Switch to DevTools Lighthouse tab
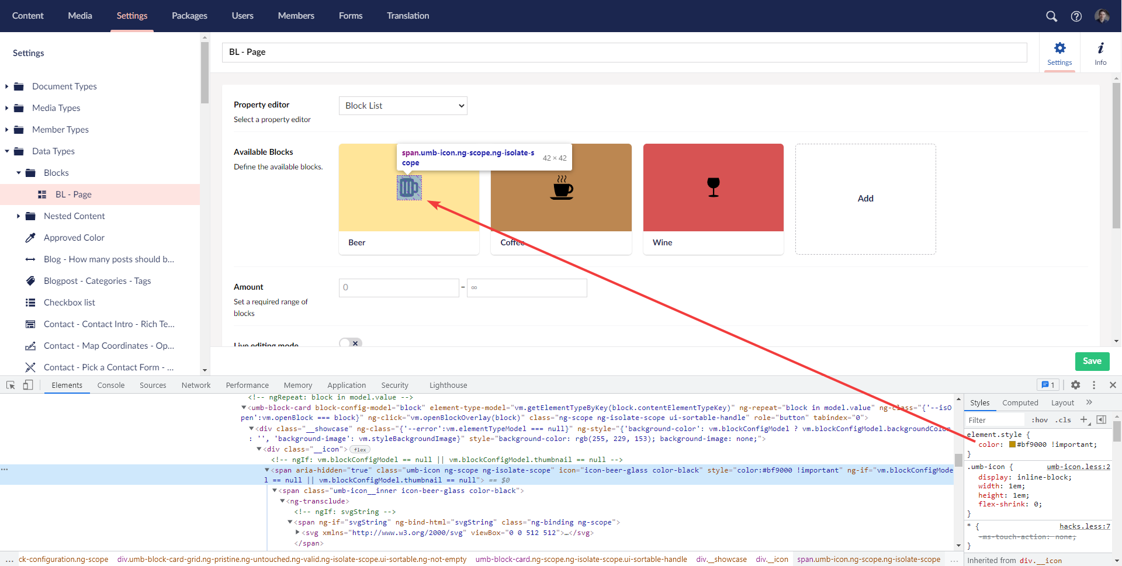Image resolution: width=1122 pixels, height=566 pixels. (448, 385)
